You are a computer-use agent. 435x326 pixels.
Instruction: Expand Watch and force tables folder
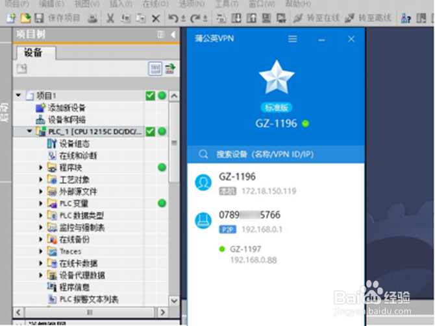[41, 227]
